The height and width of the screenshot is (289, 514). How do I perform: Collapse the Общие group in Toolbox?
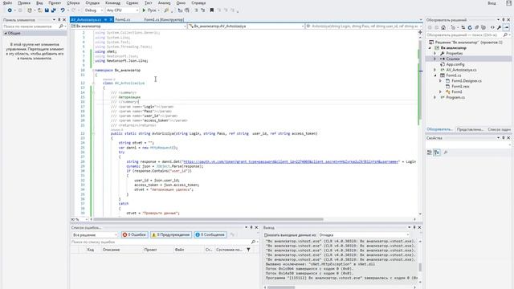6,34
